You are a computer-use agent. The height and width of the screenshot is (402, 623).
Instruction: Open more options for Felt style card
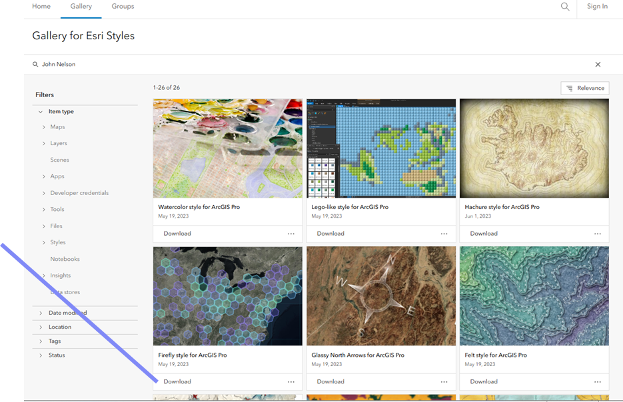598,382
